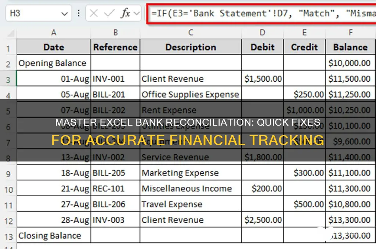The image size is (376, 249).
Task: Click the Name Box showing H3
Action: click(38, 14)
